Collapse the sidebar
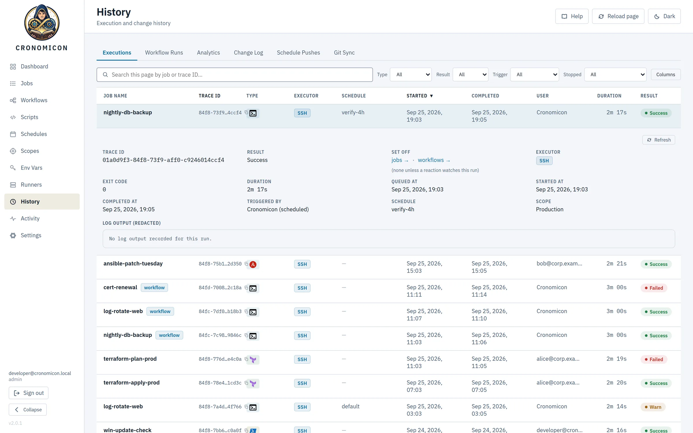Image resolution: width=693 pixels, height=433 pixels. (x=28, y=410)
